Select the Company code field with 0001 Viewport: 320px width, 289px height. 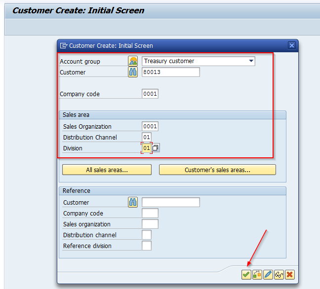(x=150, y=94)
